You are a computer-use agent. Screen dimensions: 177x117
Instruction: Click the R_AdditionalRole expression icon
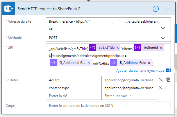[x=113, y=62]
